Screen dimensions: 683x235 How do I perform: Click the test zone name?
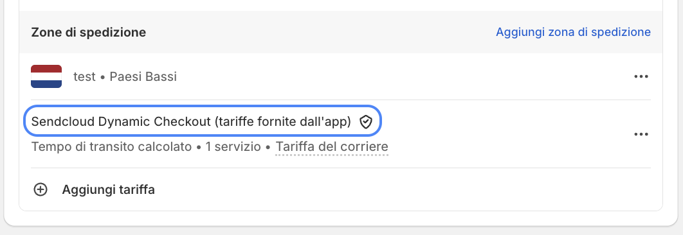coord(84,76)
